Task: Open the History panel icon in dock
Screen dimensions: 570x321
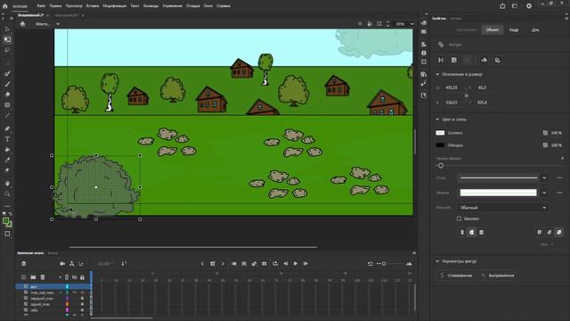Action: (x=424, y=95)
